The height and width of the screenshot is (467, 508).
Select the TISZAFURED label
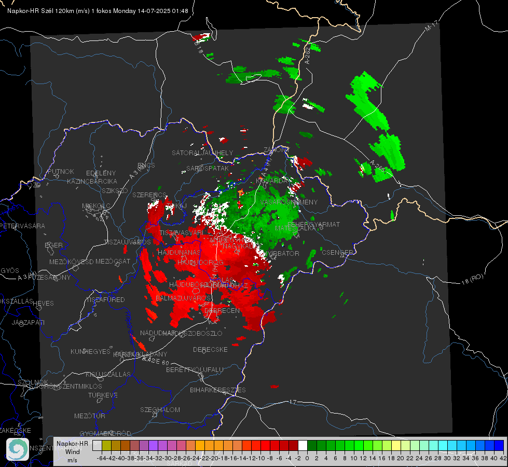(x=105, y=300)
